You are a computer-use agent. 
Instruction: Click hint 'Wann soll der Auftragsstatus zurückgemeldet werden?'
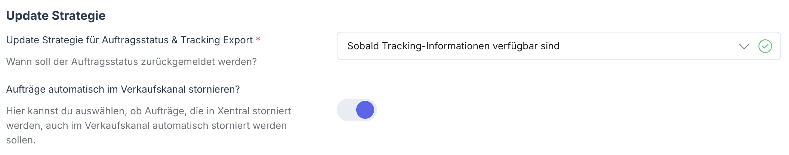131,62
